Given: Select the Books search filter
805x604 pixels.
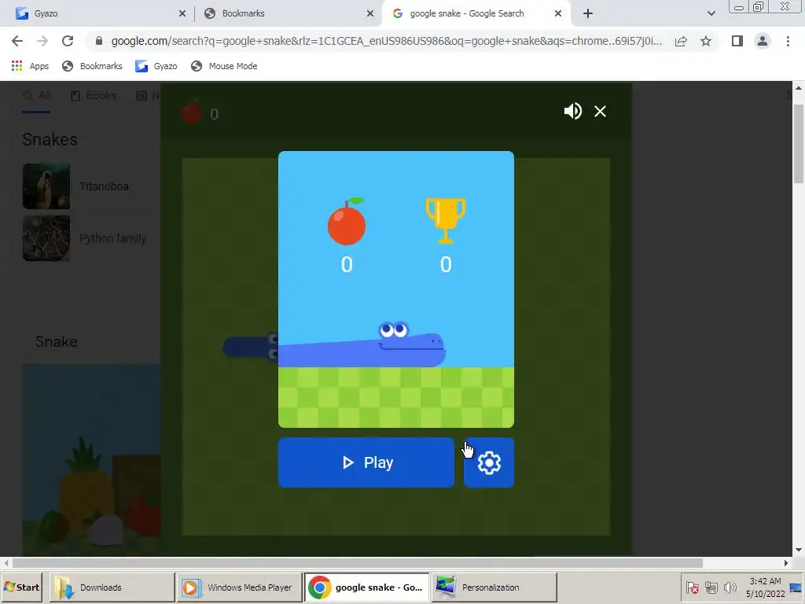Looking at the screenshot, I should coord(94,95).
